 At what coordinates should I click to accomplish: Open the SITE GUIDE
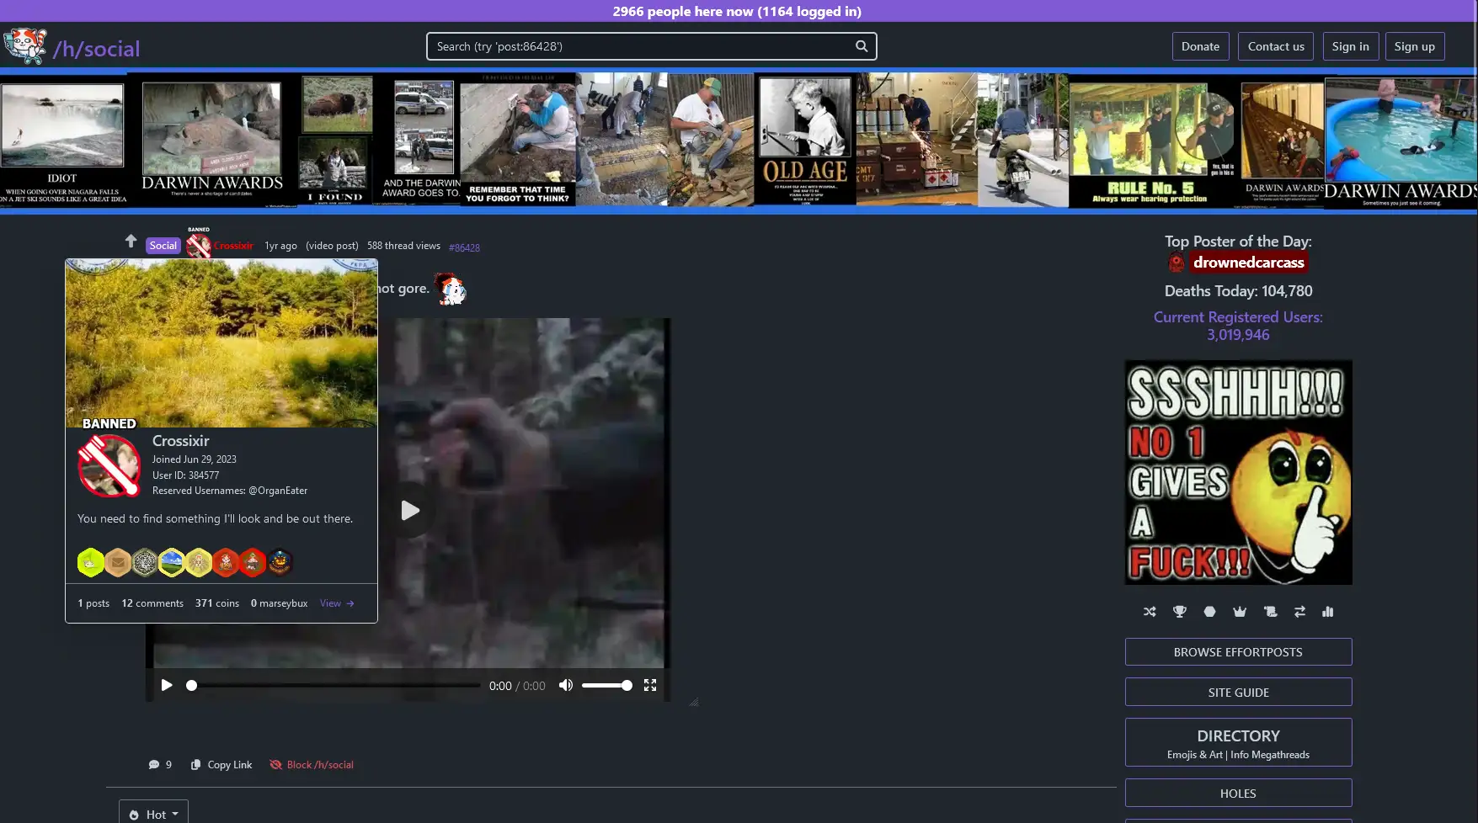1238,693
